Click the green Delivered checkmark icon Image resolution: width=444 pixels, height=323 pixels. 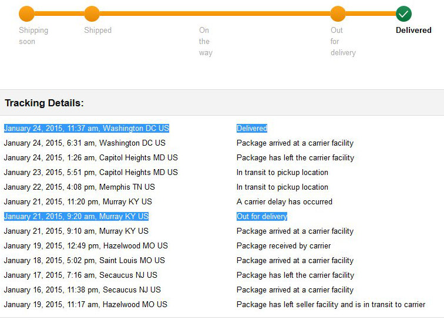click(x=403, y=14)
